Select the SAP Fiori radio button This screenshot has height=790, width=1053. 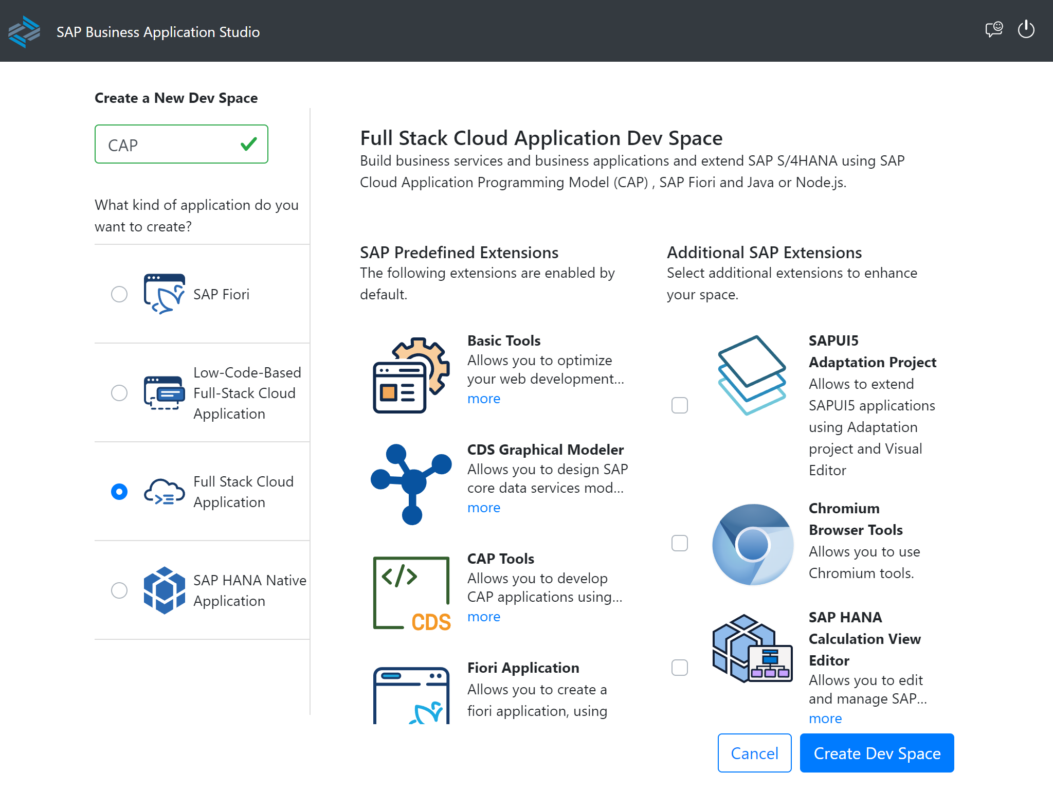[x=119, y=294]
